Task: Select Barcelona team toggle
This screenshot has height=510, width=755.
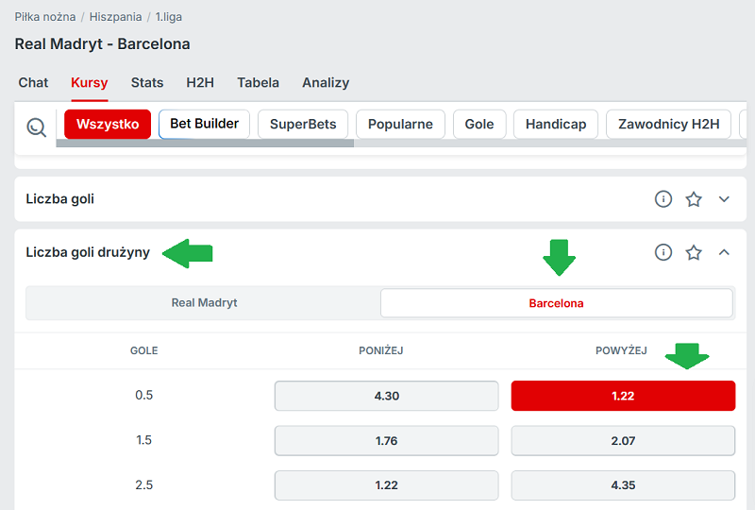Action: 556,303
